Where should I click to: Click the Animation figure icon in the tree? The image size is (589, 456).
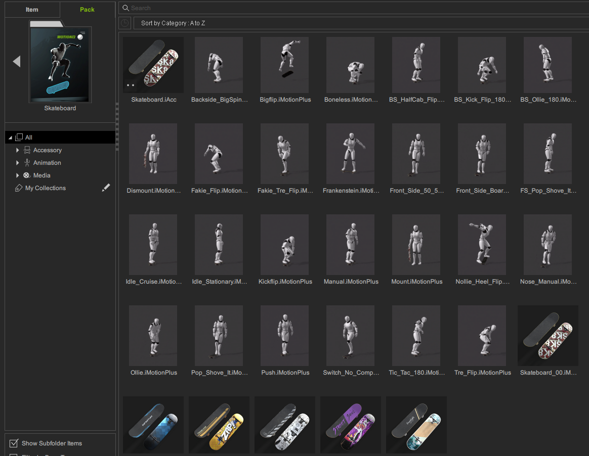[27, 163]
